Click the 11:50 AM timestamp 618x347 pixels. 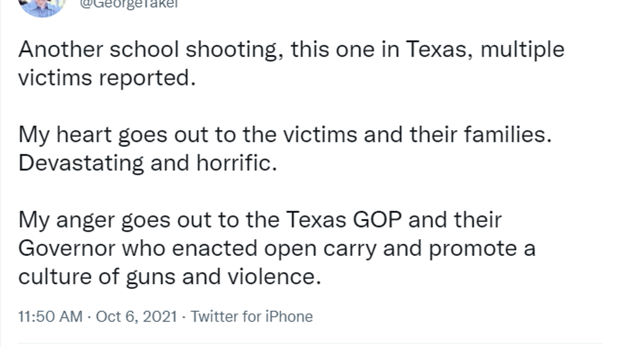(x=50, y=316)
